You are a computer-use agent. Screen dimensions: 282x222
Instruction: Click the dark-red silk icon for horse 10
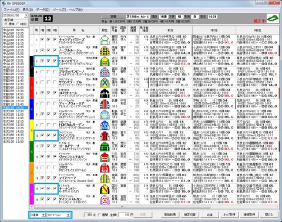[x=105, y=136]
